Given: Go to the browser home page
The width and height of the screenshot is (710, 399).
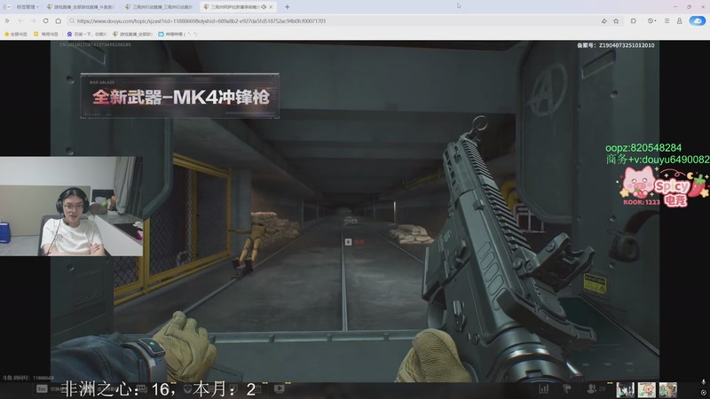Looking at the screenshot, I should [59, 20].
